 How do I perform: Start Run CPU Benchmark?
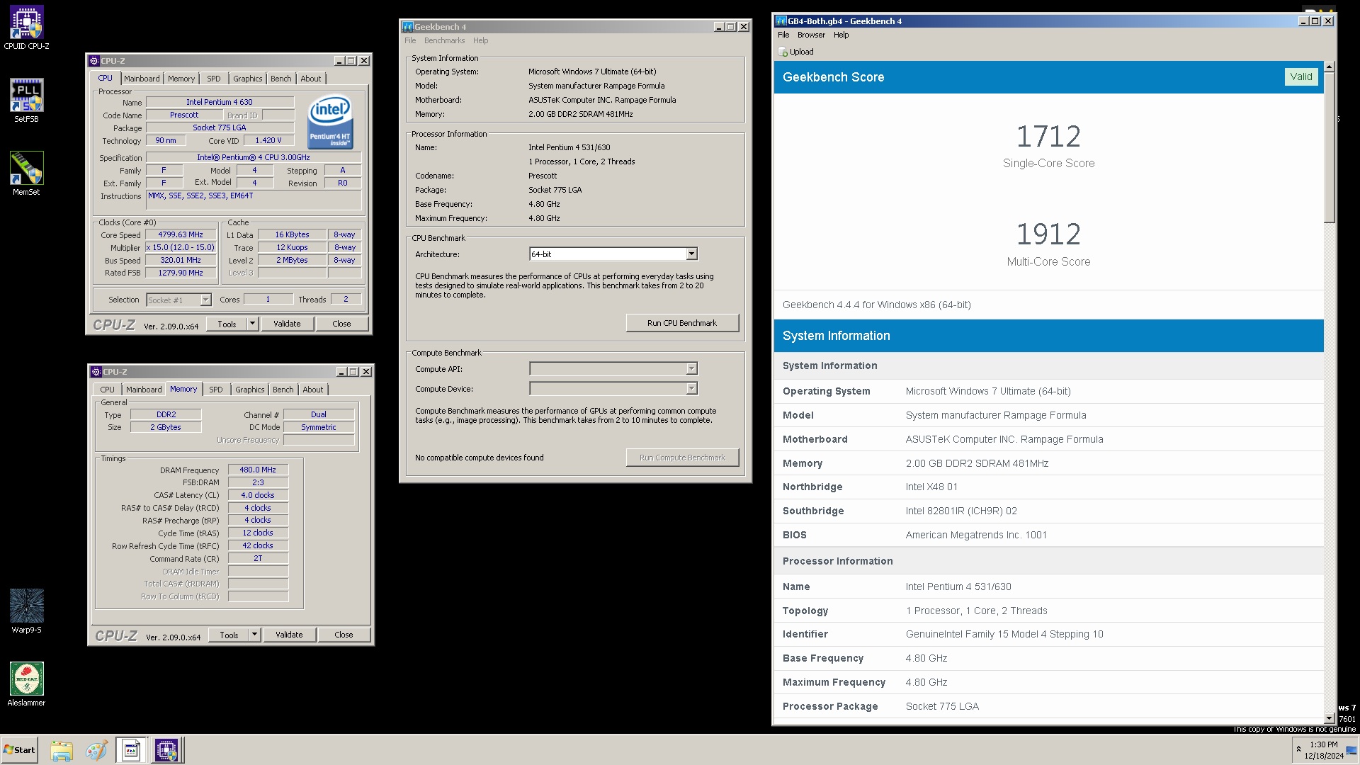tap(682, 323)
